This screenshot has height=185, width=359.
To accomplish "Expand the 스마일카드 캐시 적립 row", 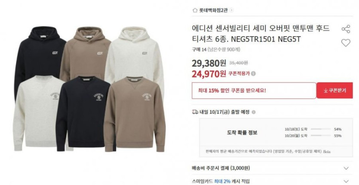I will (x=272, y=181).
